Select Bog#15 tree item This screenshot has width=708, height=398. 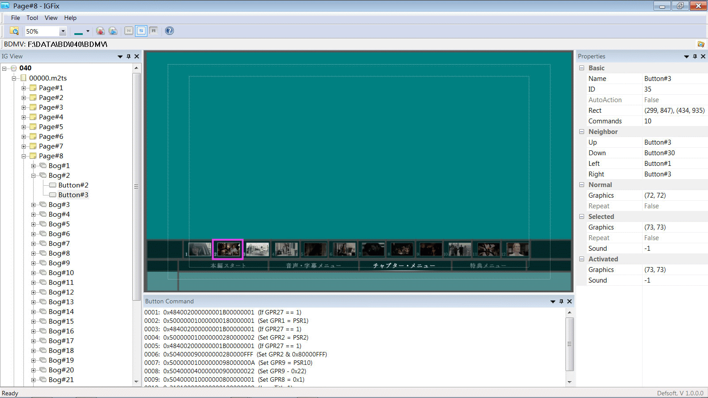click(61, 321)
